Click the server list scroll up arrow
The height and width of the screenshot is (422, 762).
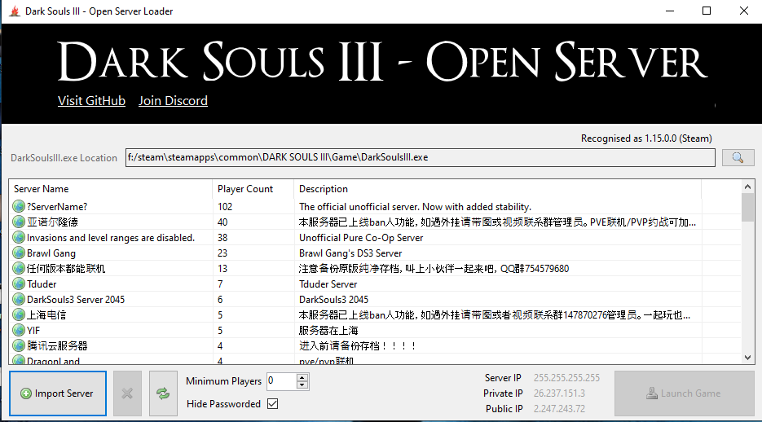747,187
